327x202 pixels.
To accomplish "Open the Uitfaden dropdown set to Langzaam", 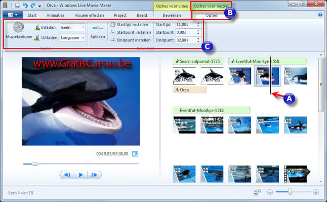I will click(73, 38).
